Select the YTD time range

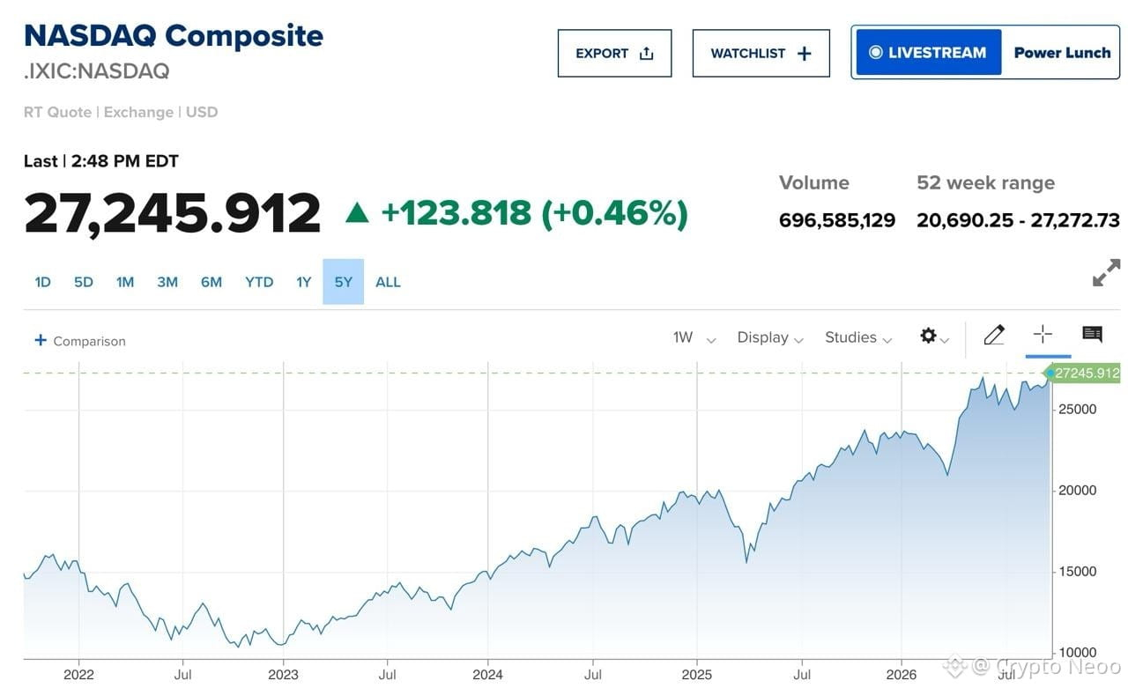coord(259,282)
